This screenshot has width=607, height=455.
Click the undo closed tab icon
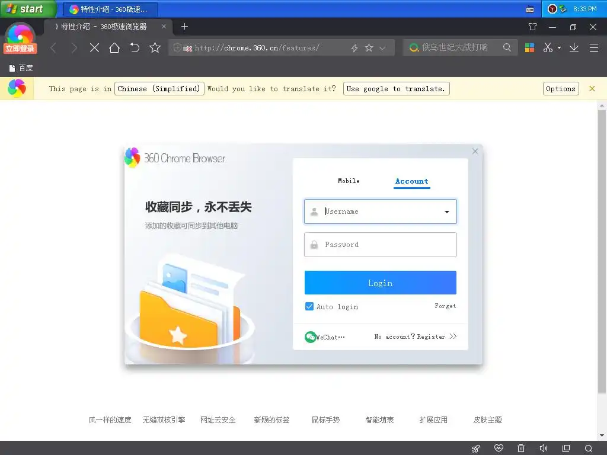click(x=135, y=47)
